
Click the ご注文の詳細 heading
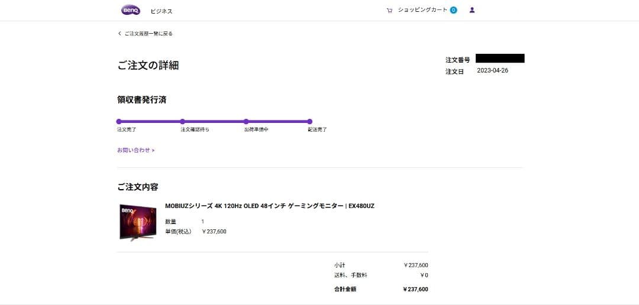pyautogui.click(x=148, y=65)
